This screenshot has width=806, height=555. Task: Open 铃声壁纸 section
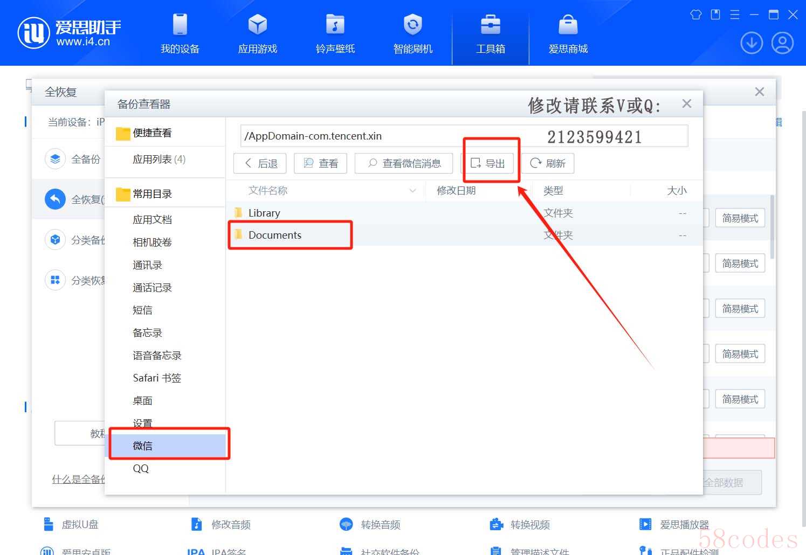click(335, 33)
